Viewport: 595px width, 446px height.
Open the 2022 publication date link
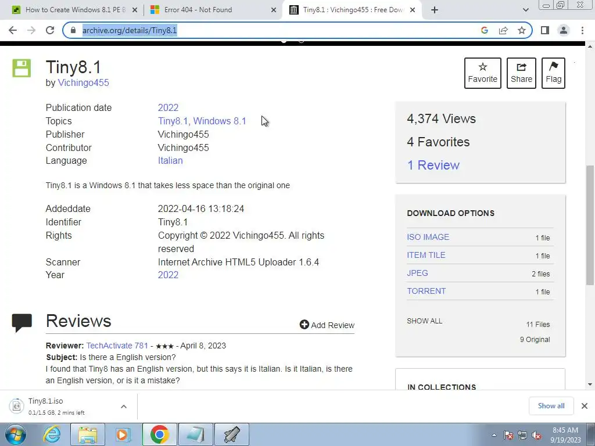click(x=168, y=107)
